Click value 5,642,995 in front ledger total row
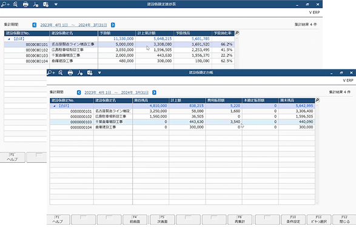 [x=304, y=106]
